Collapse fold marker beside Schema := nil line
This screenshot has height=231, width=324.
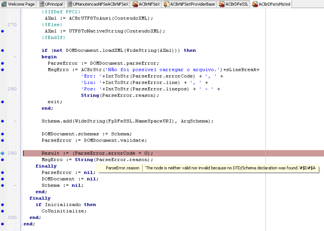pyautogui.click(x=15, y=185)
